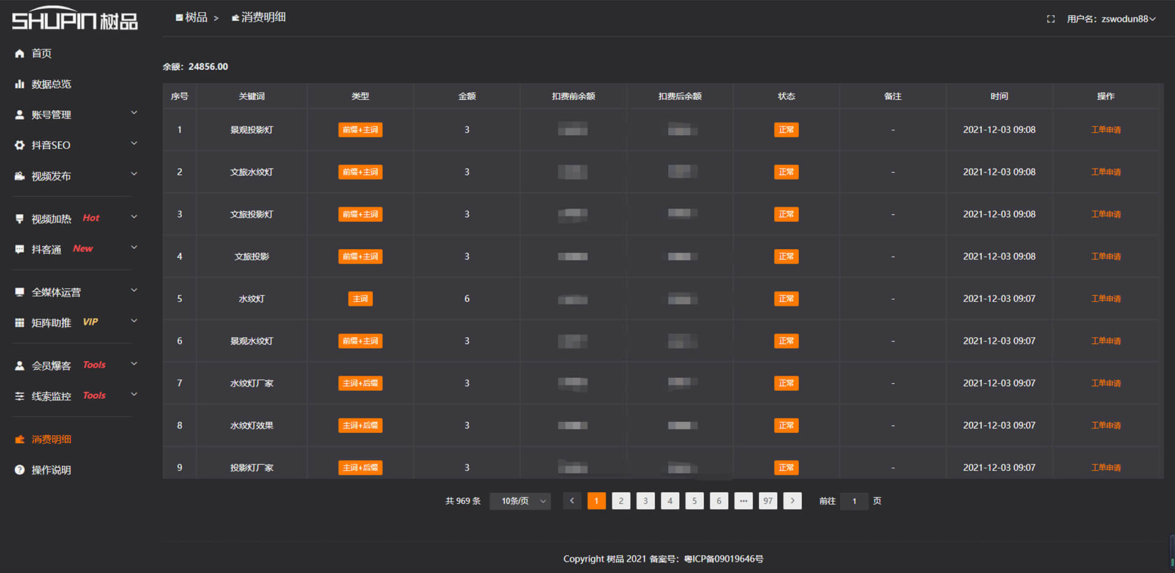Screen dimensions: 1175x573
Task: Open the 10条/页 page size dropdown
Action: pyautogui.click(x=520, y=501)
